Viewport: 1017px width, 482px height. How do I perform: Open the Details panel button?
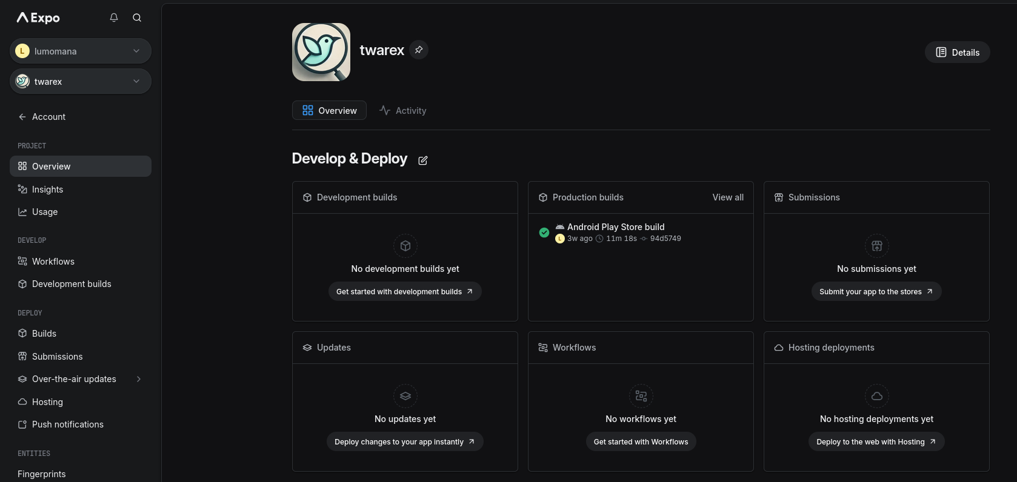click(957, 52)
